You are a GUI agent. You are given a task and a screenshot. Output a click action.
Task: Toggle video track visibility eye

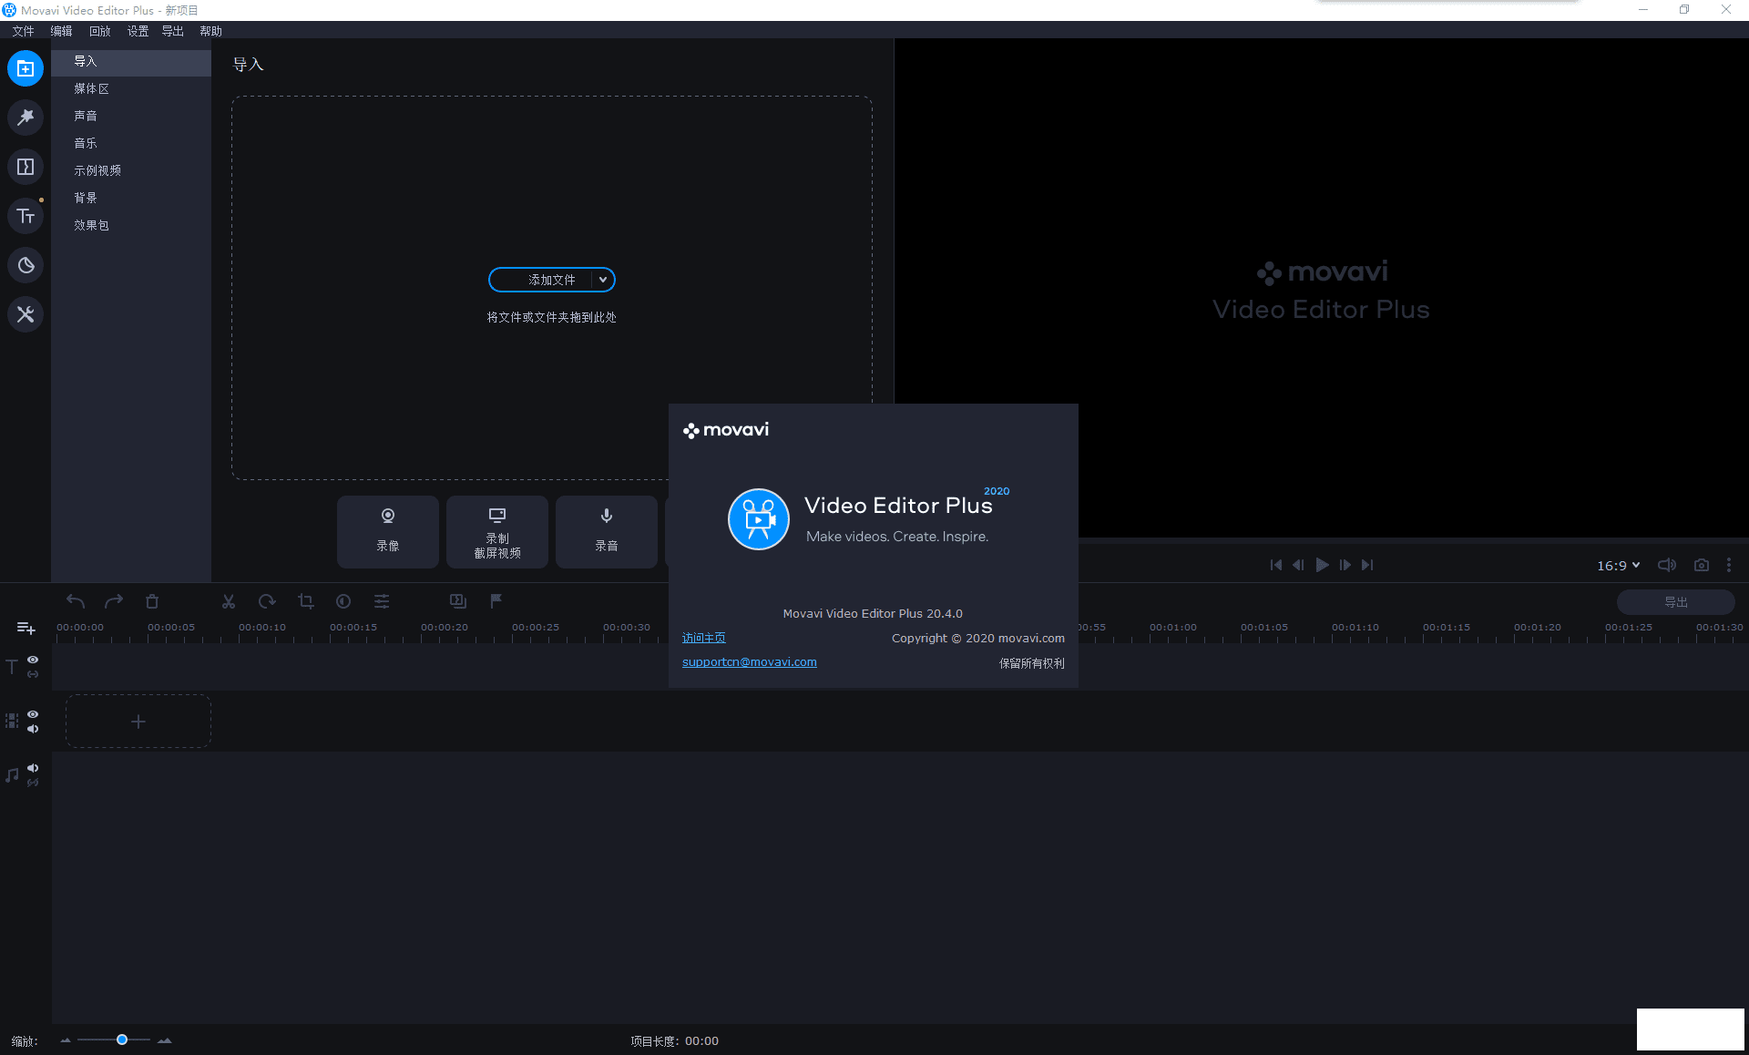(x=33, y=714)
